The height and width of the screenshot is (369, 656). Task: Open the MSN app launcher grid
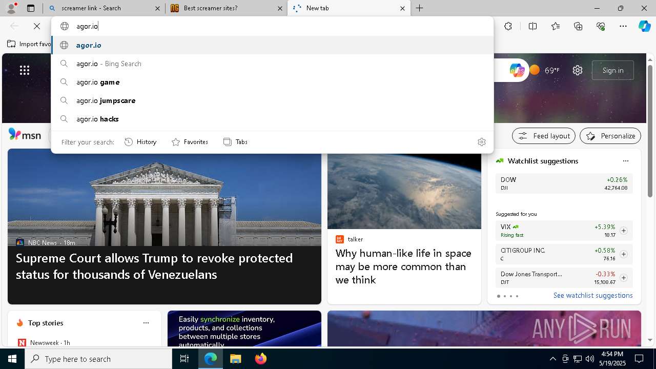click(25, 70)
